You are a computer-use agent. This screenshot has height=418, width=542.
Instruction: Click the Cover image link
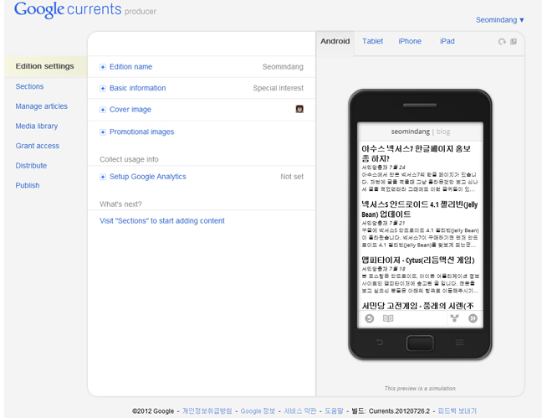tap(130, 110)
